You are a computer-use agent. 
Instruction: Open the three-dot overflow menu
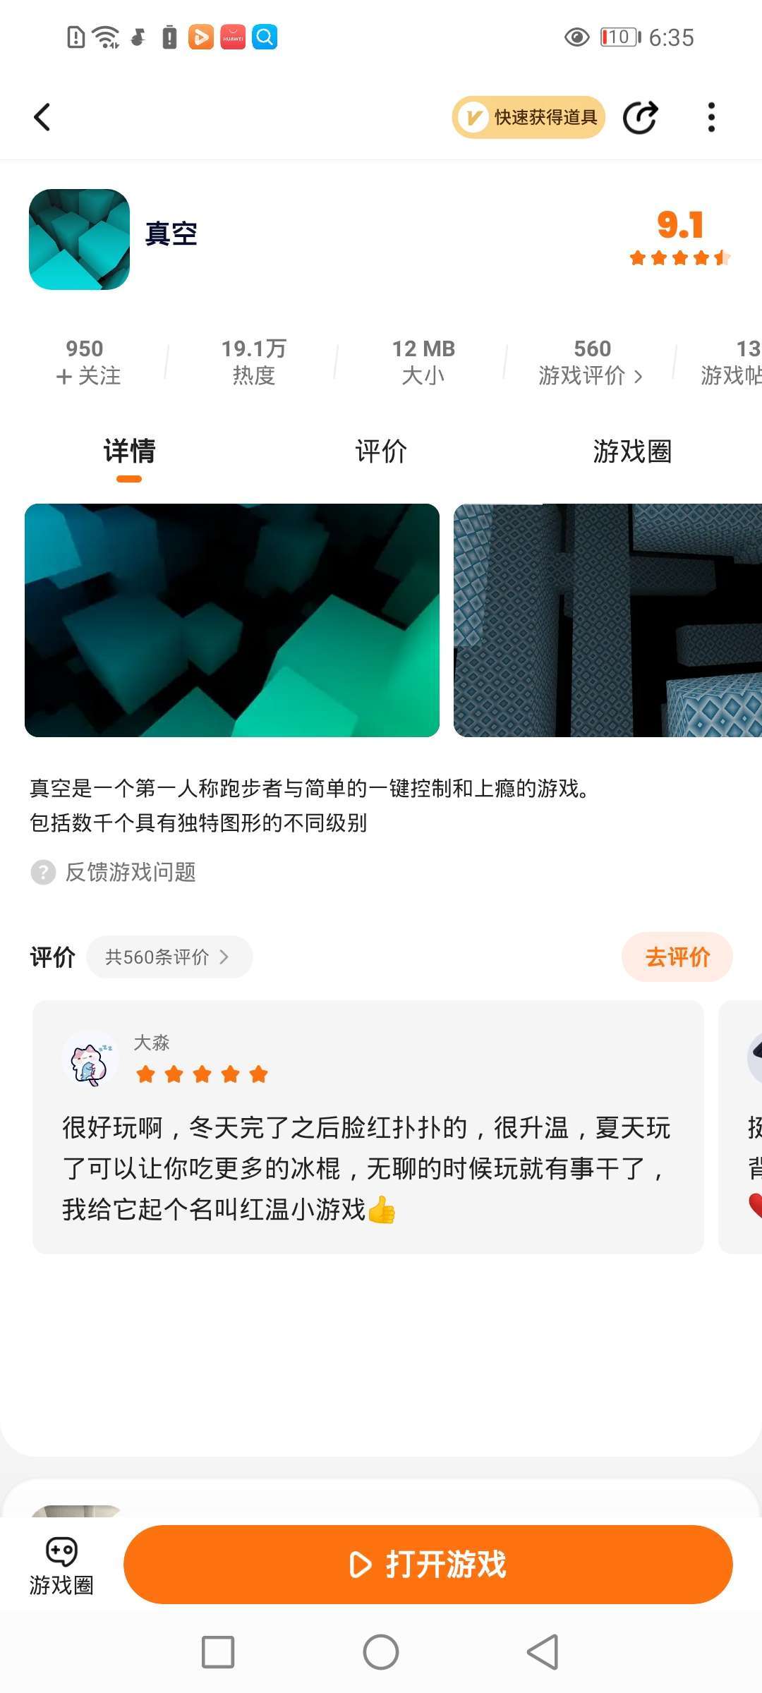(x=711, y=117)
